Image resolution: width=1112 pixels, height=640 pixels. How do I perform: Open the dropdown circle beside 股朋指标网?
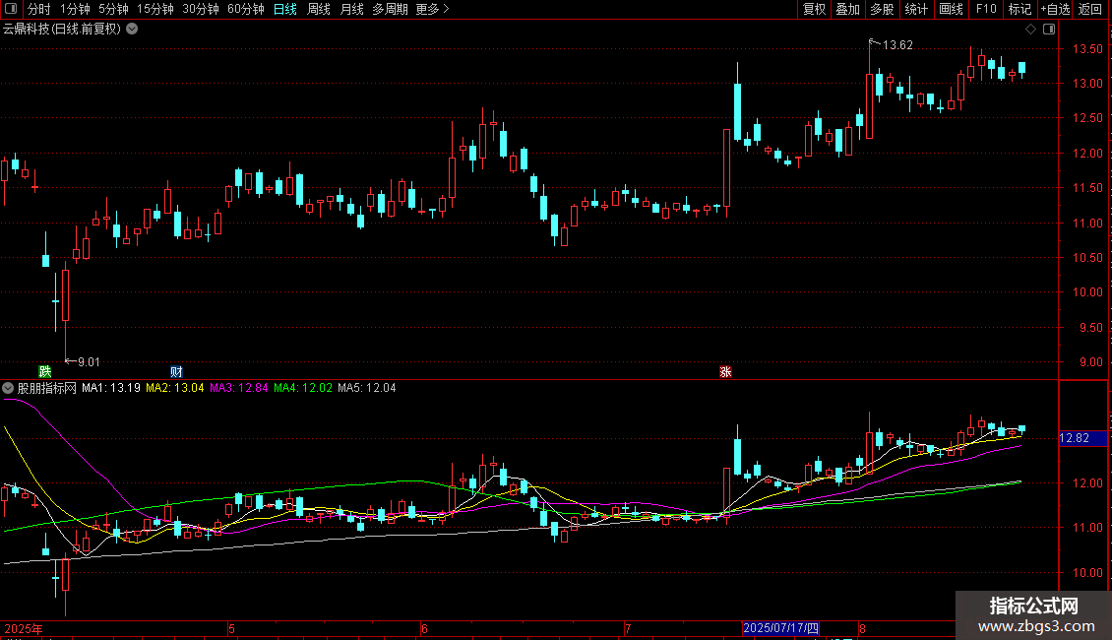pos(8,388)
